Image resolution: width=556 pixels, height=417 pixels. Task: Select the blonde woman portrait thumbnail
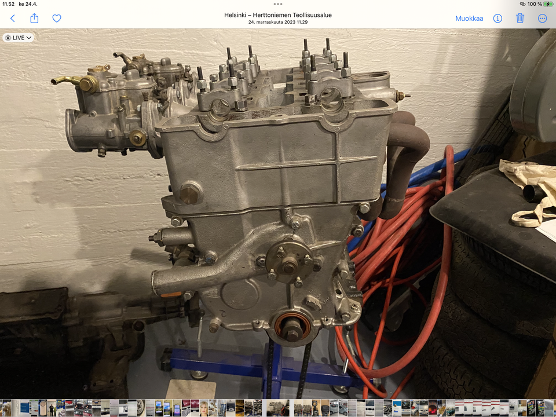click(204, 408)
